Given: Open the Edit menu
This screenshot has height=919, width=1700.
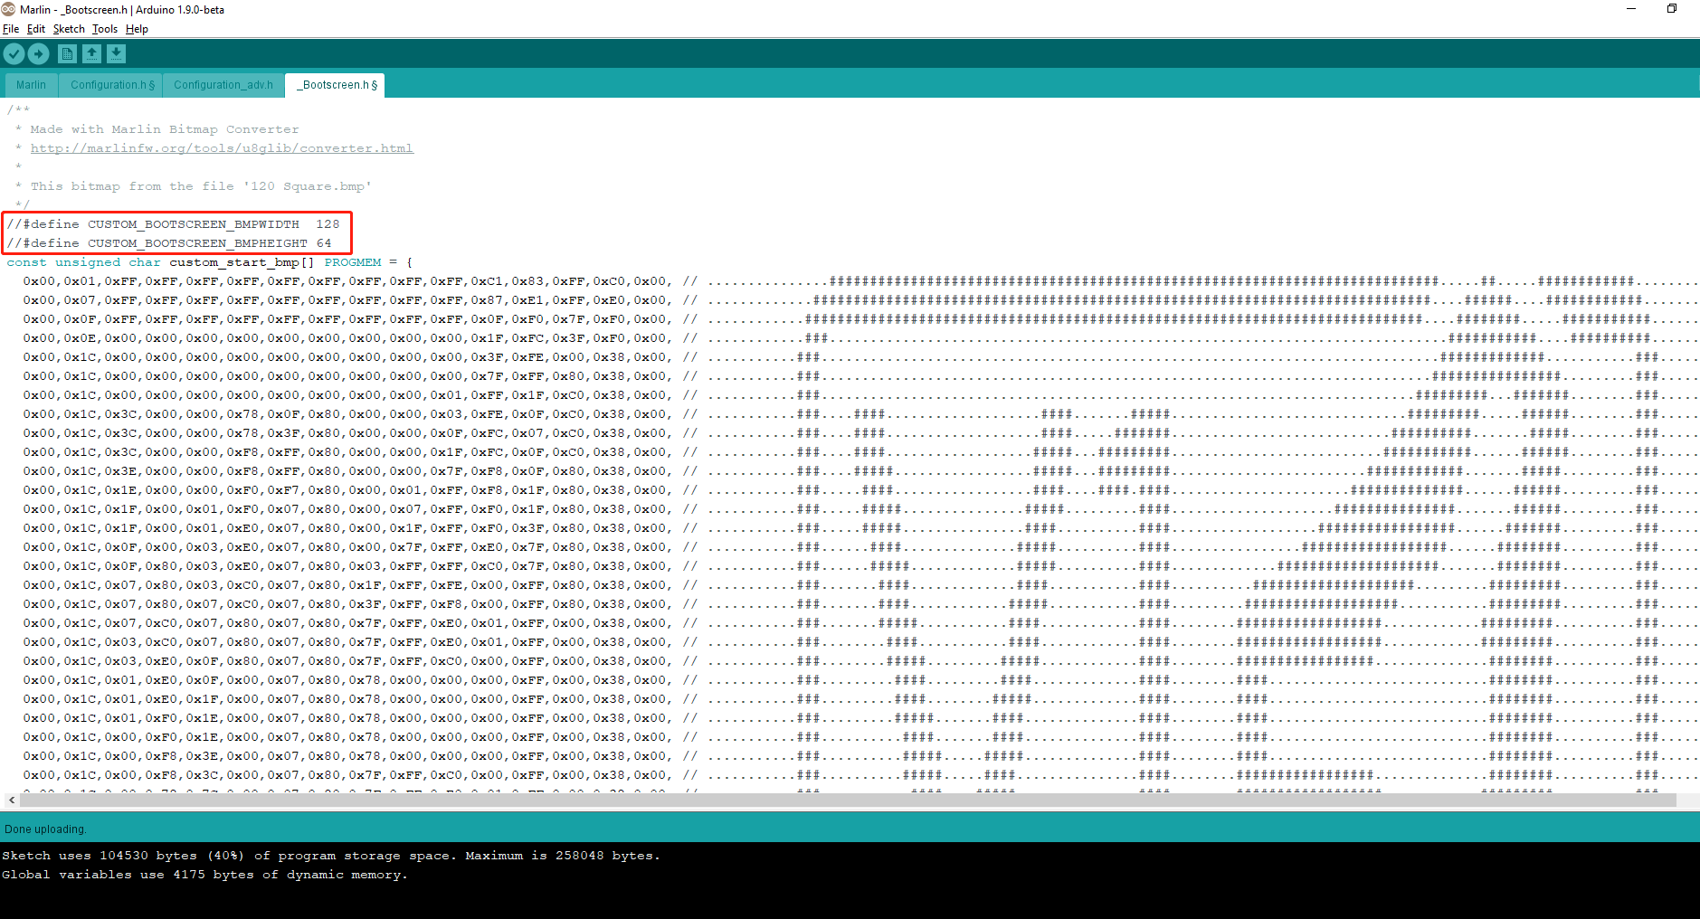Looking at the screenshot, I should coord(36,29).
